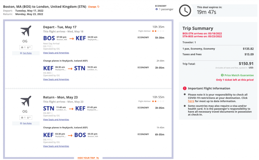Click the return flight baggage allowance icon
The width and height of the screenshot is (259, 160).
coord(26,117)
